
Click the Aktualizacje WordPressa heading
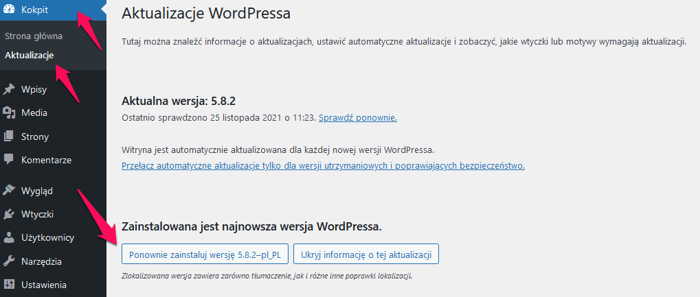tap(206, 13)
